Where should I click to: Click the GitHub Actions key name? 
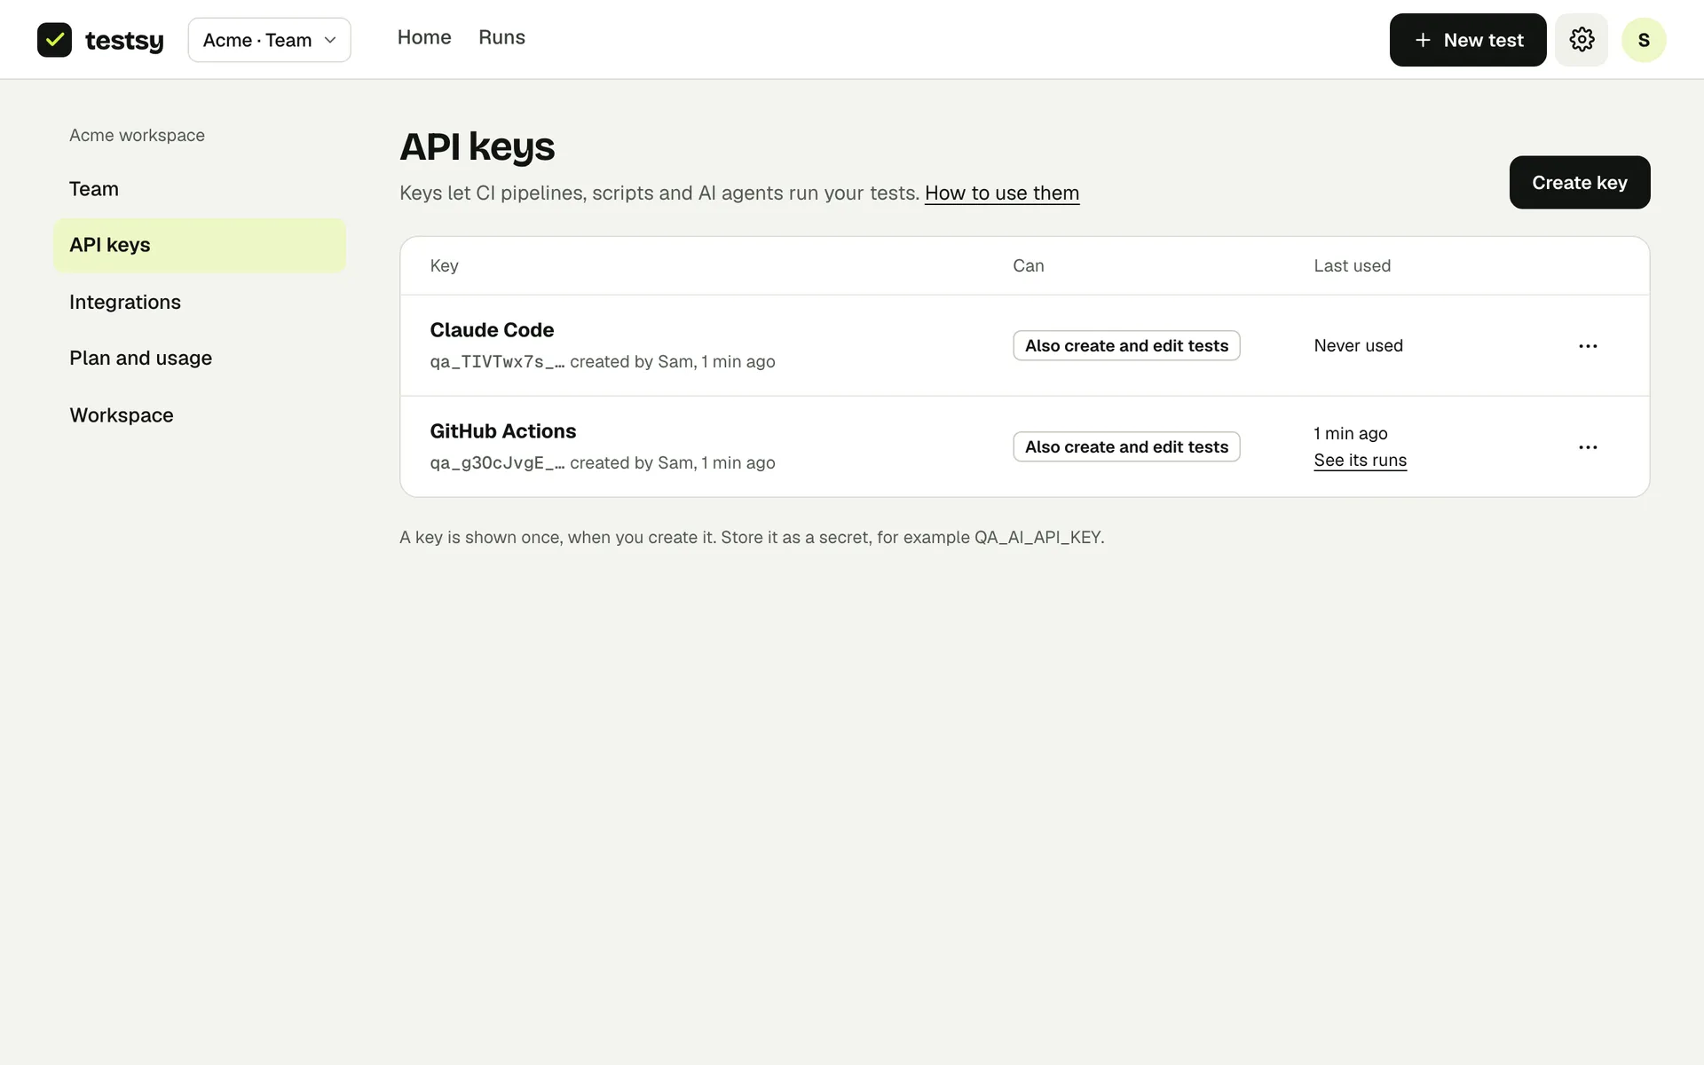point(503,431)
